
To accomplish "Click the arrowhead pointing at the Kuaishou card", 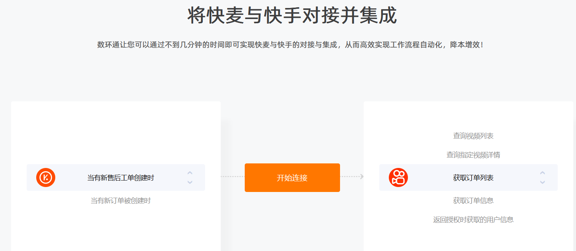I will coord(362,176).
